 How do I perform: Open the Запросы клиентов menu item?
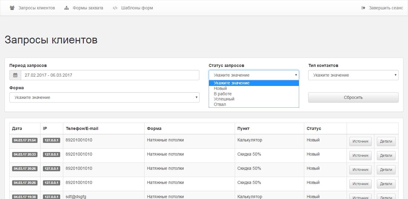37,8
